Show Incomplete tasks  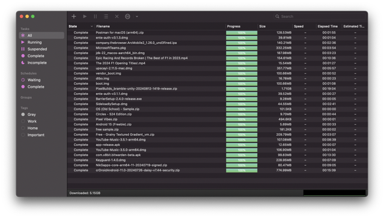(41, 63)
